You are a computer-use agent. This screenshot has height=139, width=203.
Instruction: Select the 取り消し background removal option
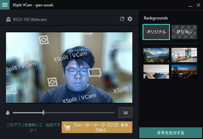click(184, 32)
